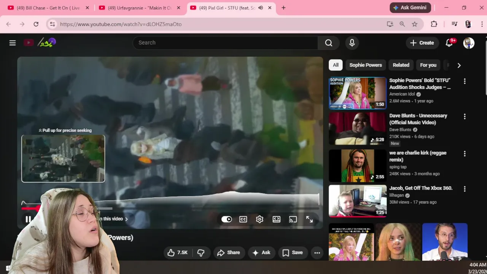Share this video
Screen dimensions: 487x274
pos(228,253)
